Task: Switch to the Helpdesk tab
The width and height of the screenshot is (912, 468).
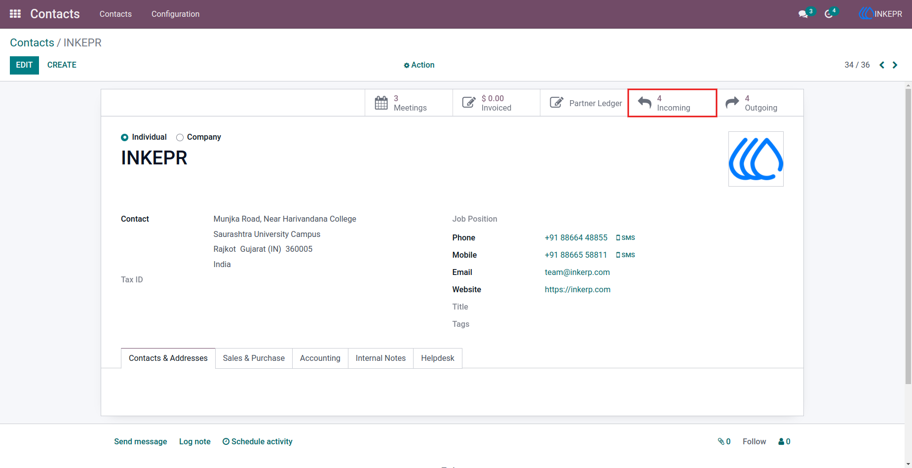Action: pyautogui.click(x=437, y=358)
